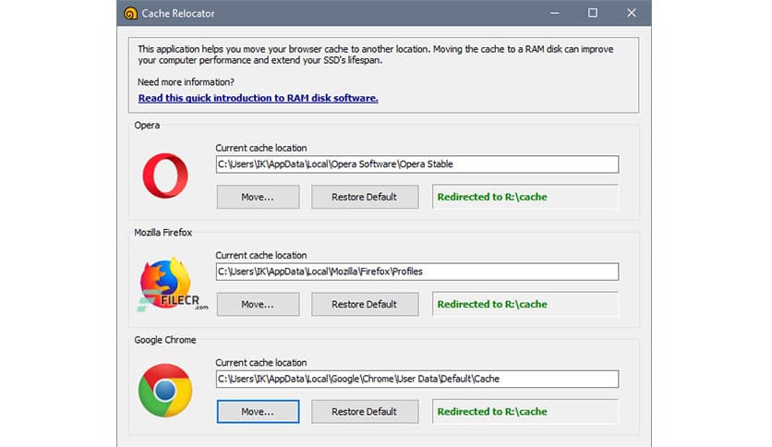Select the Firefox cache location path field
The width and height of the screenshot is (772, 447).
417,272
